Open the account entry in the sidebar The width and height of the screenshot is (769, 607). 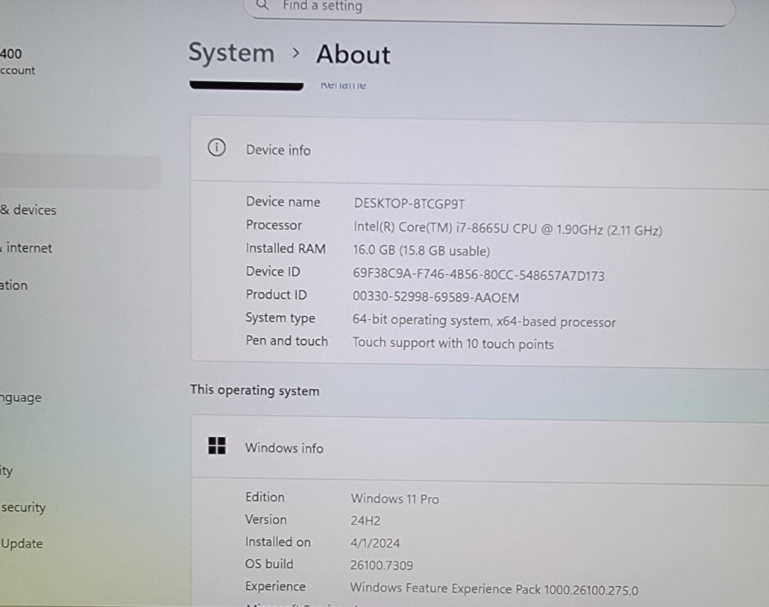pyautogui.click(x=18, y=62)
